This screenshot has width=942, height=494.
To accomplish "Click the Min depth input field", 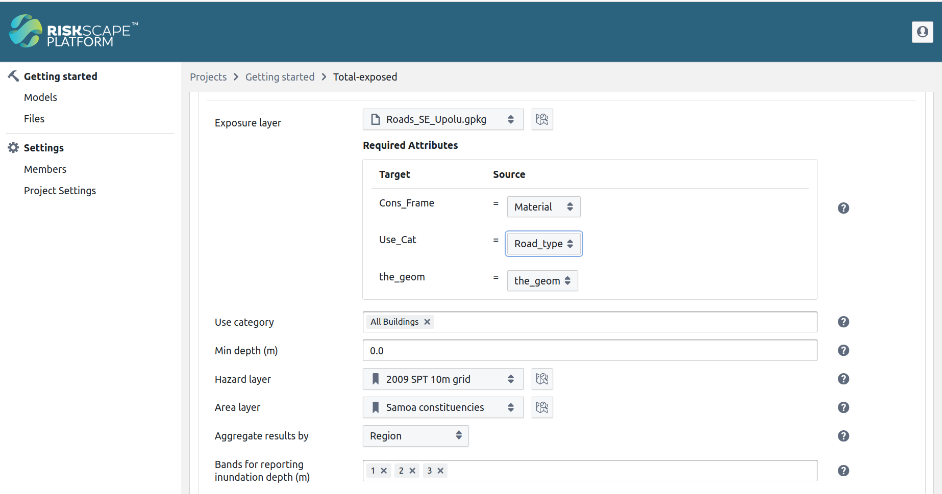I will [589, 350].
